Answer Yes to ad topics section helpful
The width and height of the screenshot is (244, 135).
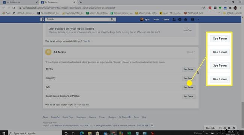[83, 105]
